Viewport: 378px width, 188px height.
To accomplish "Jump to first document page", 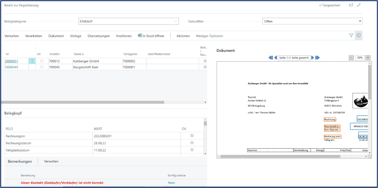I will coord(270,58).
